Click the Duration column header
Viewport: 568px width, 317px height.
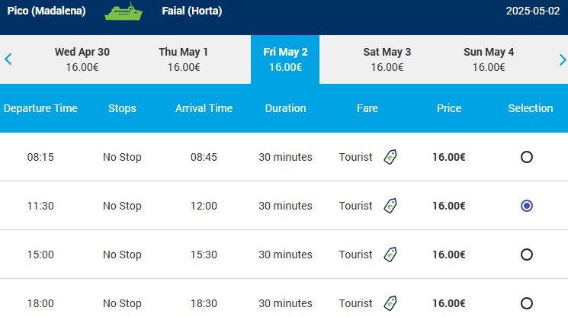point(285,108)
